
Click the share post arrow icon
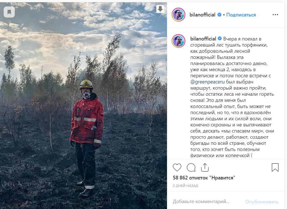(205, 167)
